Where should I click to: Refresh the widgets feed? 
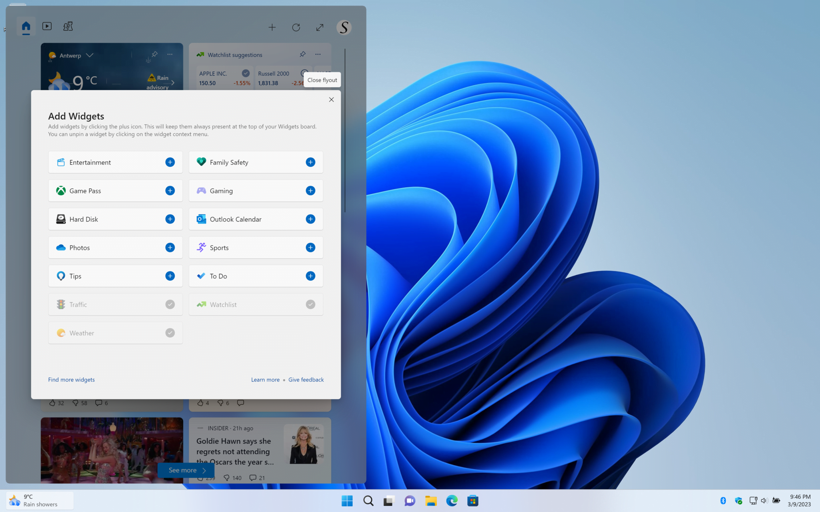pyautogui.click(x=296, y=27)
